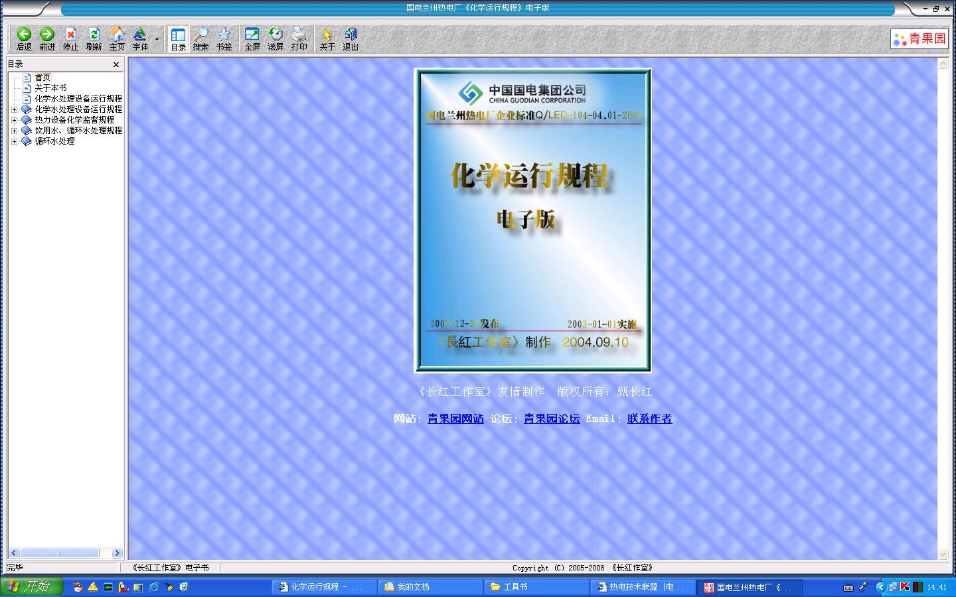Open the page entry 化学水处理设备运行规程 without expander
This screenshot has height=597, width=956.
point(78,99)
